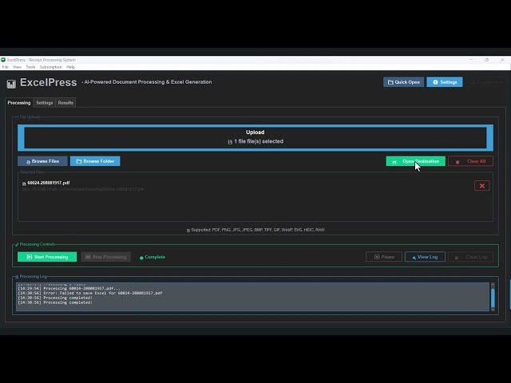511x383 pixels.
Task: Switch to the Processing tab
Action: tap(19, 103)
